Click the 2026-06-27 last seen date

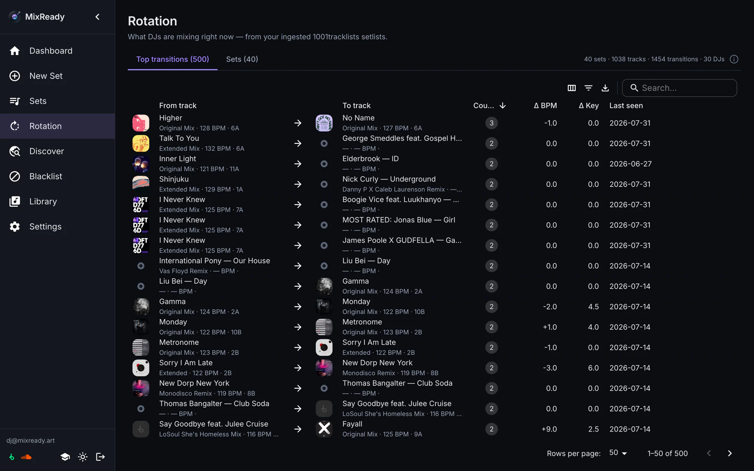coord(630,164)
